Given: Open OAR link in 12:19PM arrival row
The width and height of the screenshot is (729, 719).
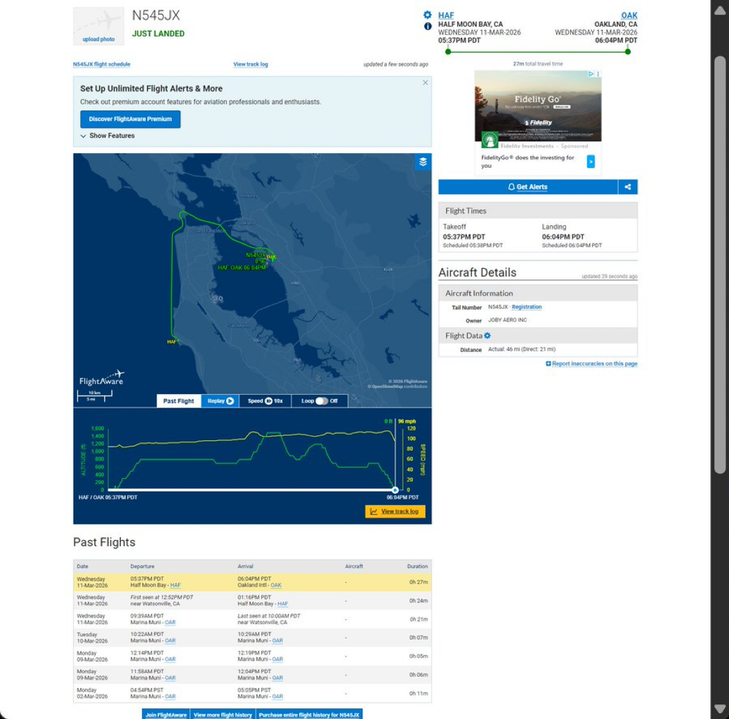Looking at the screenshot, I should [x=277, y=659].
